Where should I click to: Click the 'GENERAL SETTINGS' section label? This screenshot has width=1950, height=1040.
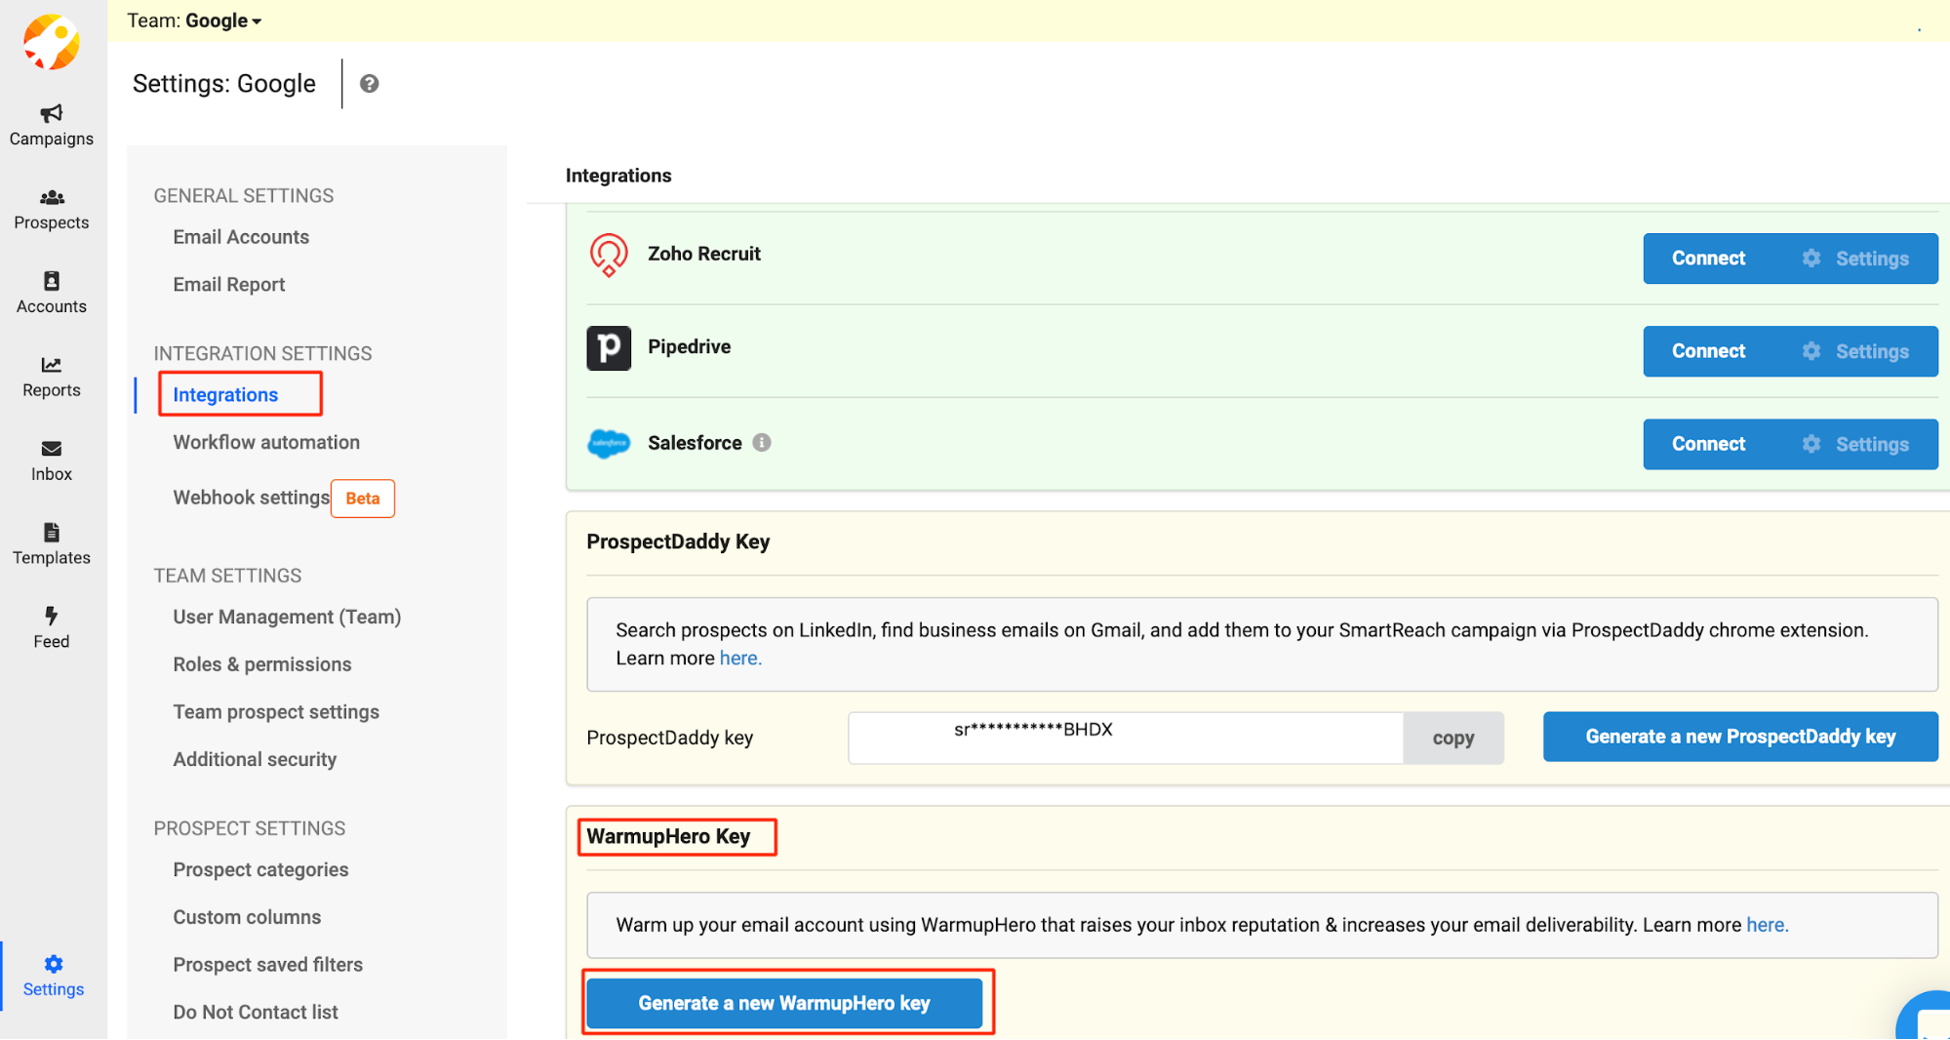[x=244, y=196]
